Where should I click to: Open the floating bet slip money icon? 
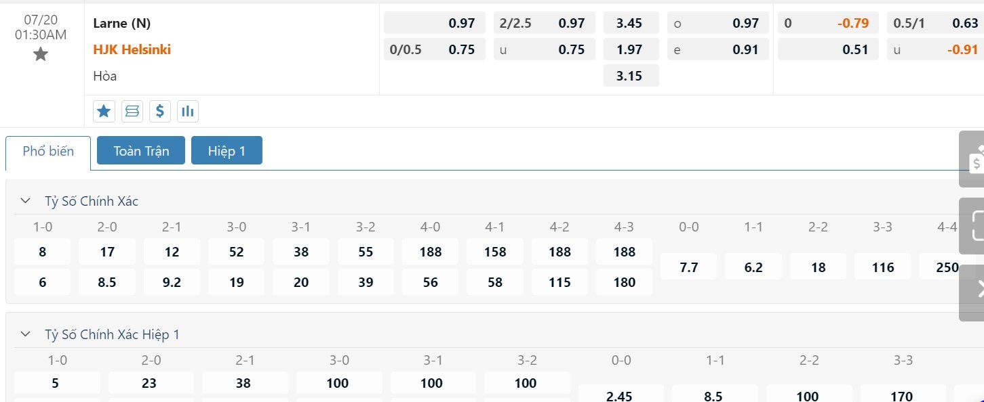(975, 160)
